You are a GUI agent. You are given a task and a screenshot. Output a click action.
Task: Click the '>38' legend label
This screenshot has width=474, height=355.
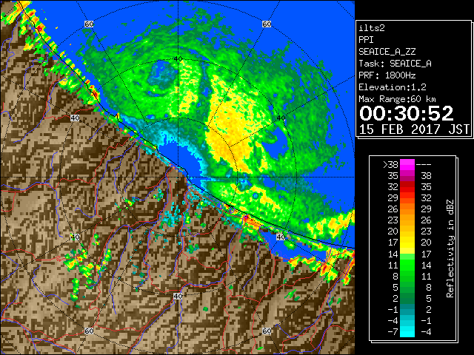(390, 165)
